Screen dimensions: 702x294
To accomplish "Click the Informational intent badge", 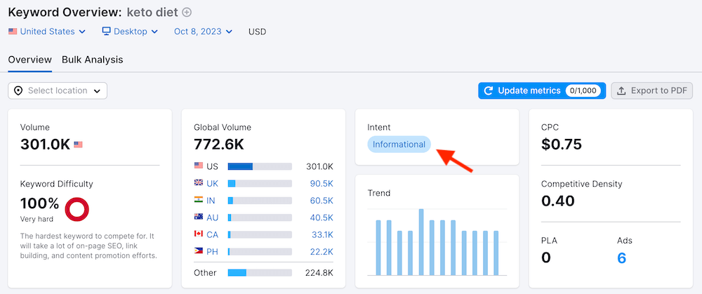I will tap(399, 145).
